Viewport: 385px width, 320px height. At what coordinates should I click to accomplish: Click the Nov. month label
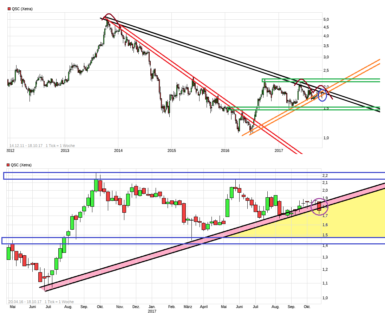click(120, 307)
